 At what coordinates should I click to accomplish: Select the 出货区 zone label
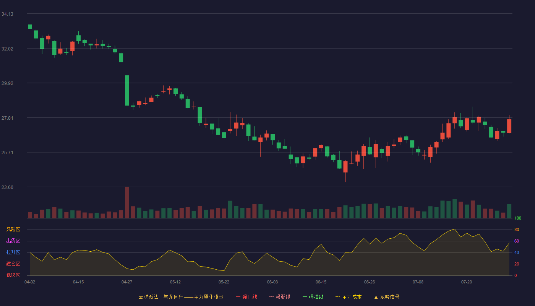coord(13,241)
